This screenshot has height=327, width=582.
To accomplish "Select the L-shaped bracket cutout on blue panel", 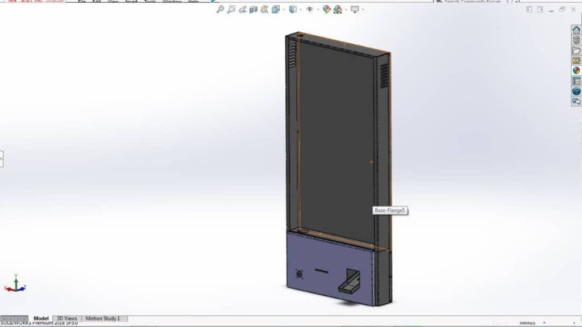I will point(350,280).
